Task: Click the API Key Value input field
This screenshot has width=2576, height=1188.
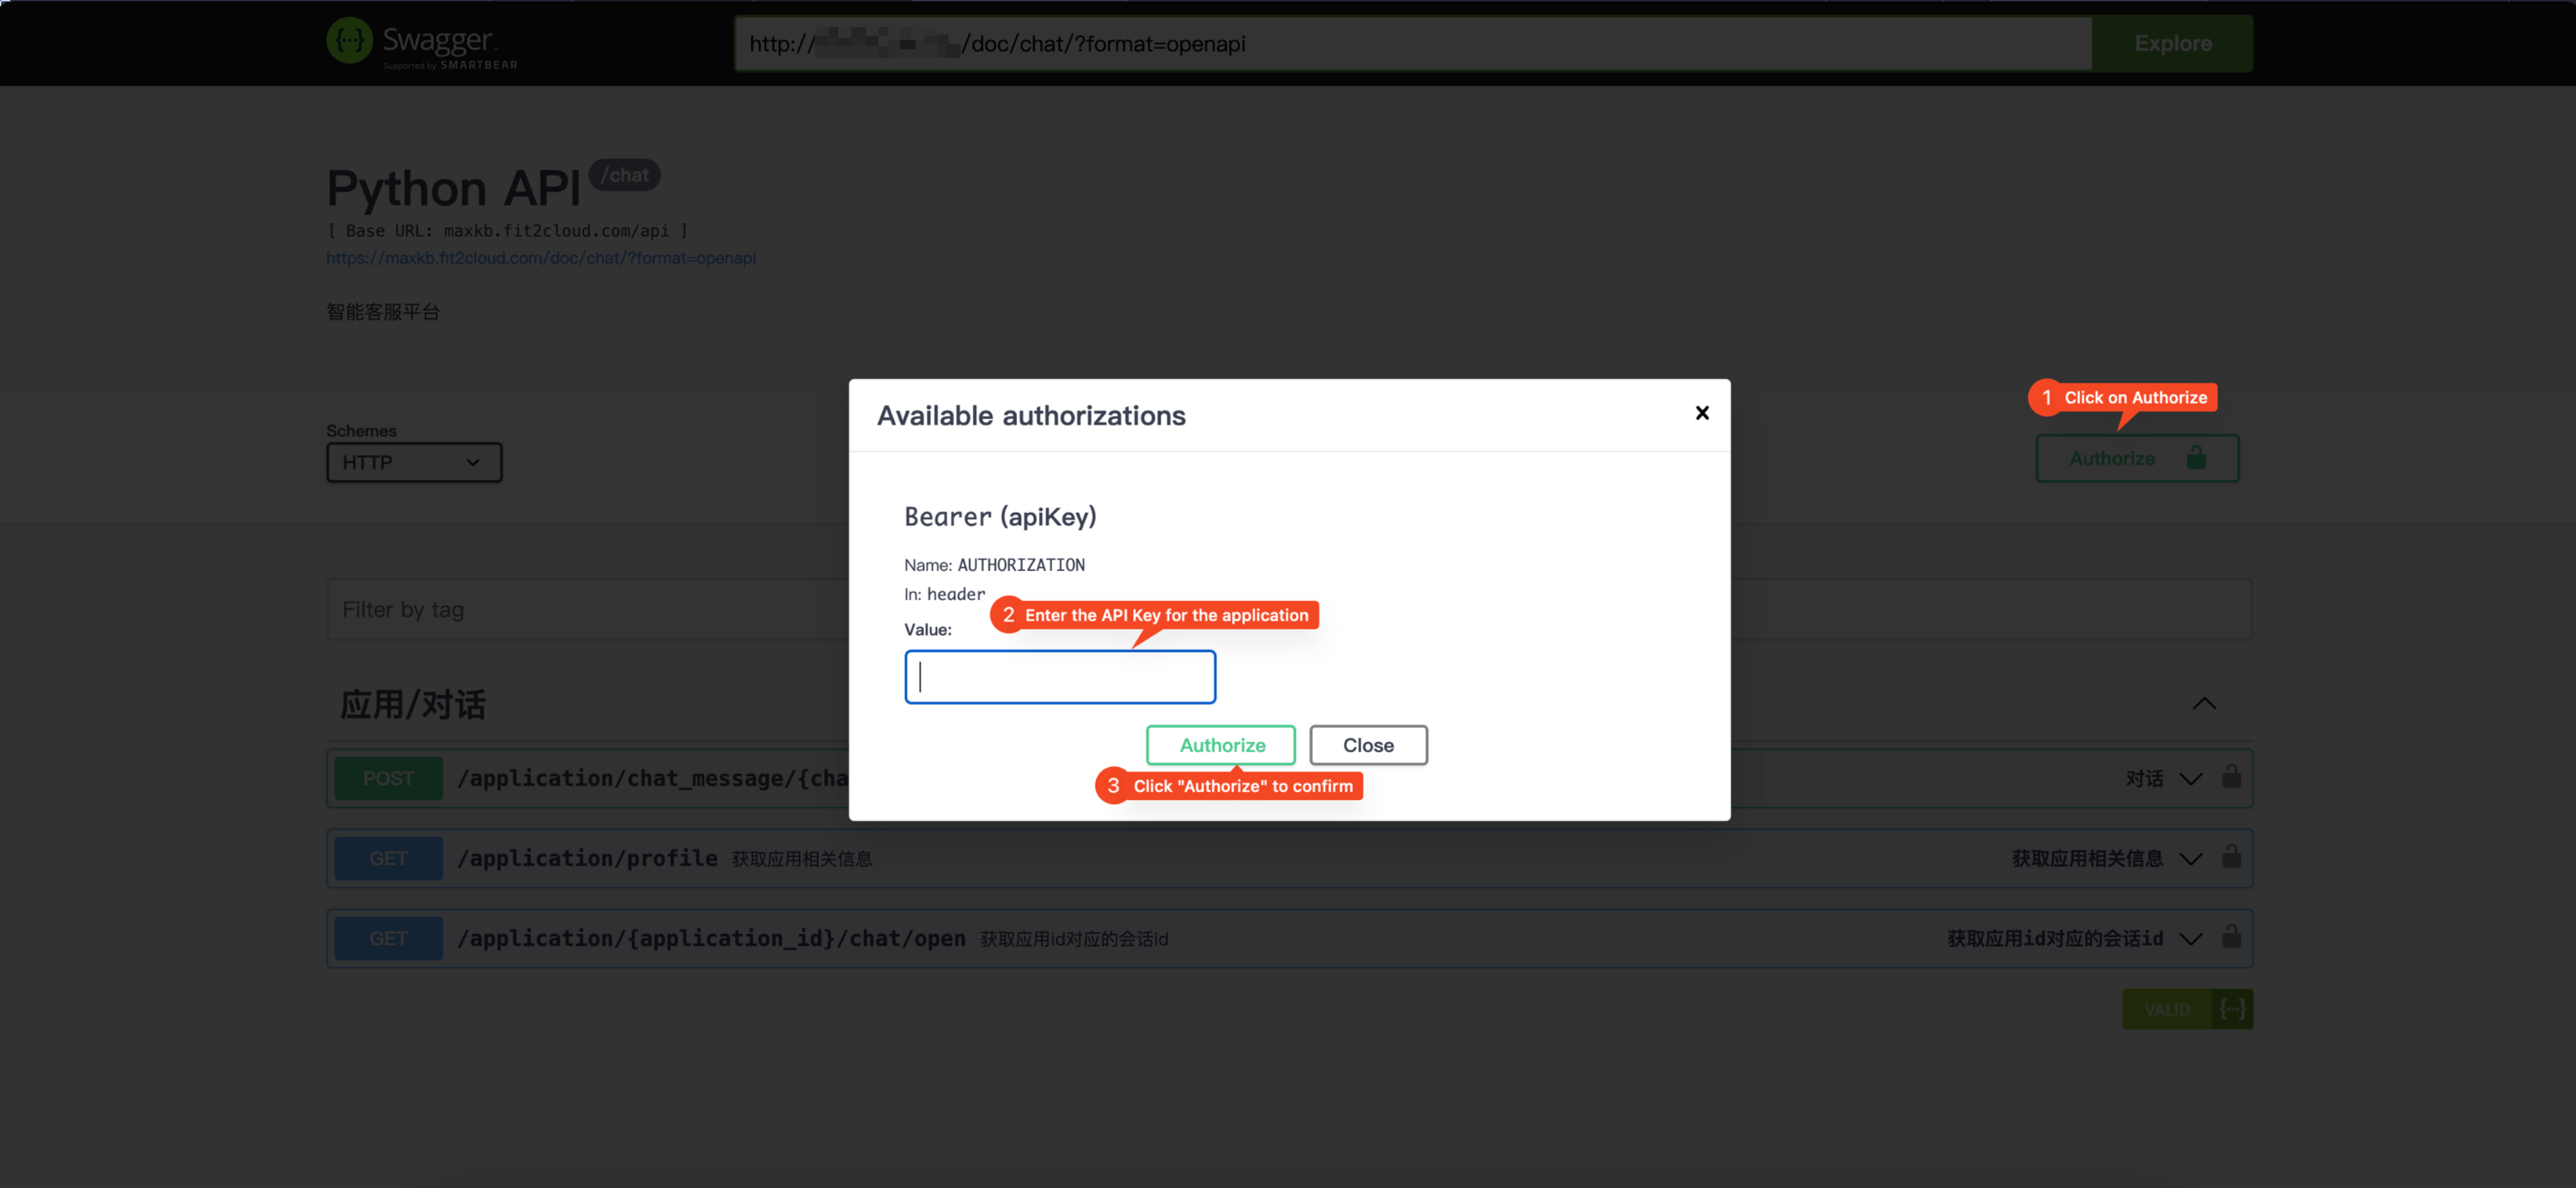Action: coord(1060,676)
